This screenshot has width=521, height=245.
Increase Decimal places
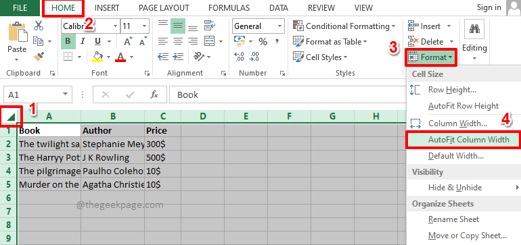240,57
